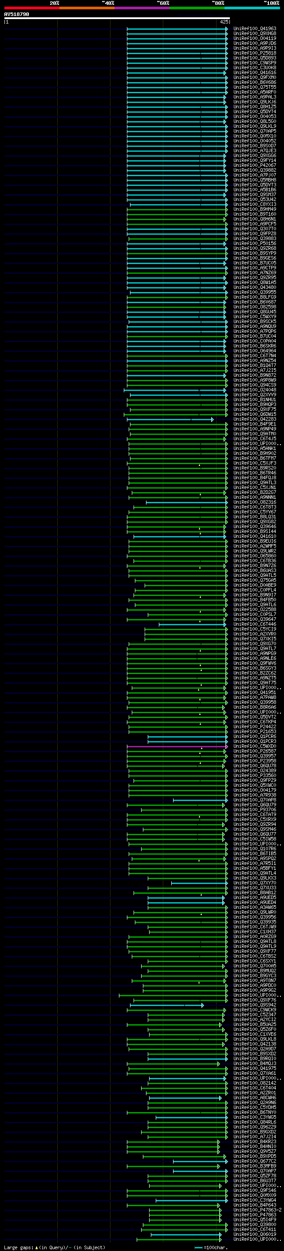284x1251 pixels.
Task: Select the UniRef100_P42067 label
Action: tap(255, 165)
